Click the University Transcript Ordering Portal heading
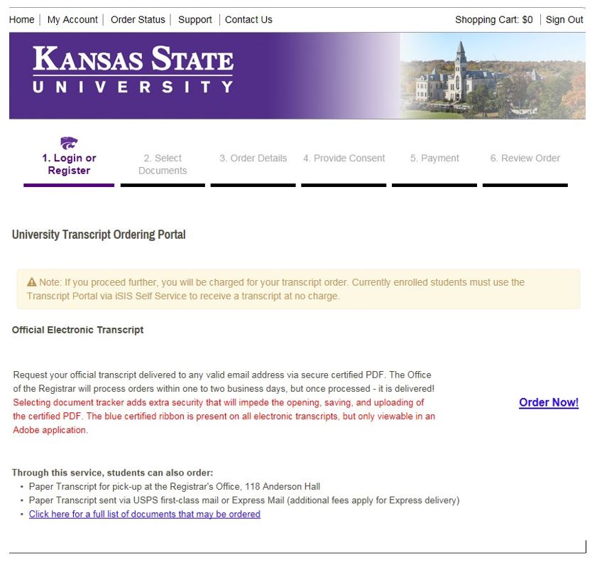Screen dimensions: 597x563 coord(99,235)
